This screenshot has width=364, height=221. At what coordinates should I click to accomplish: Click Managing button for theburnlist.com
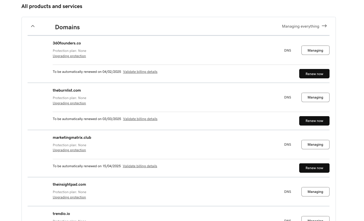click(315, 97)
